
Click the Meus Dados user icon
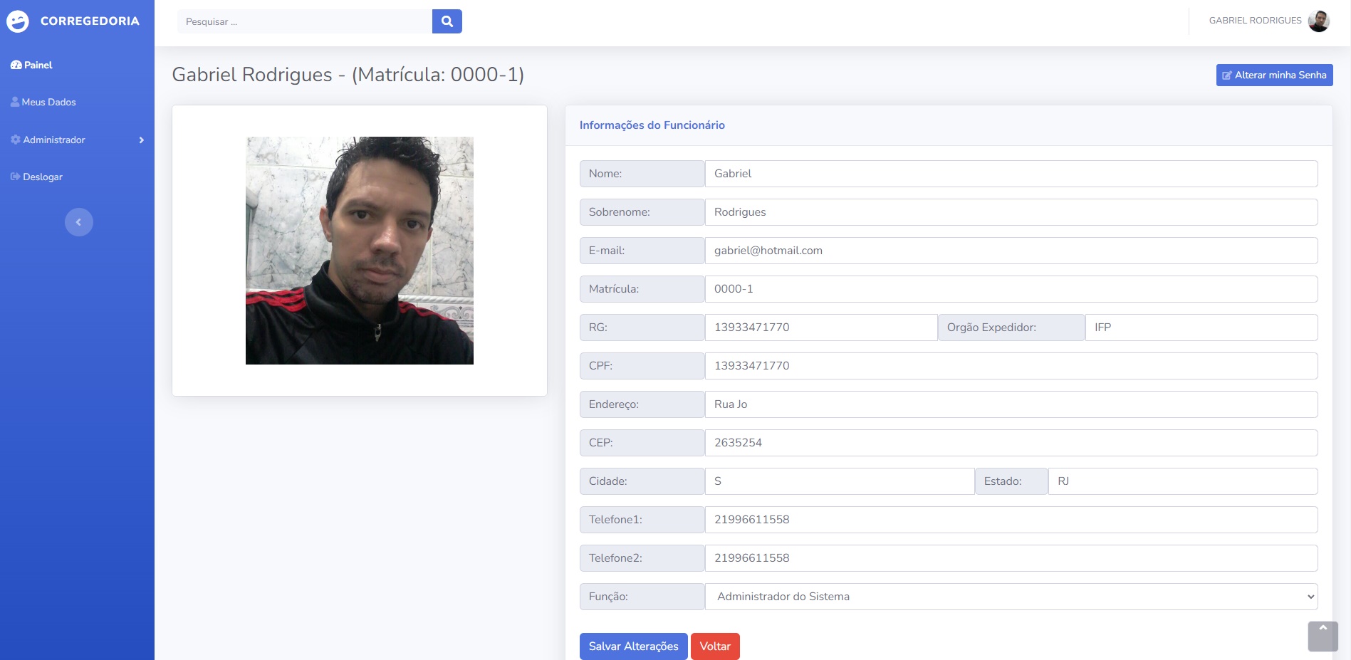tap(15, 102)
